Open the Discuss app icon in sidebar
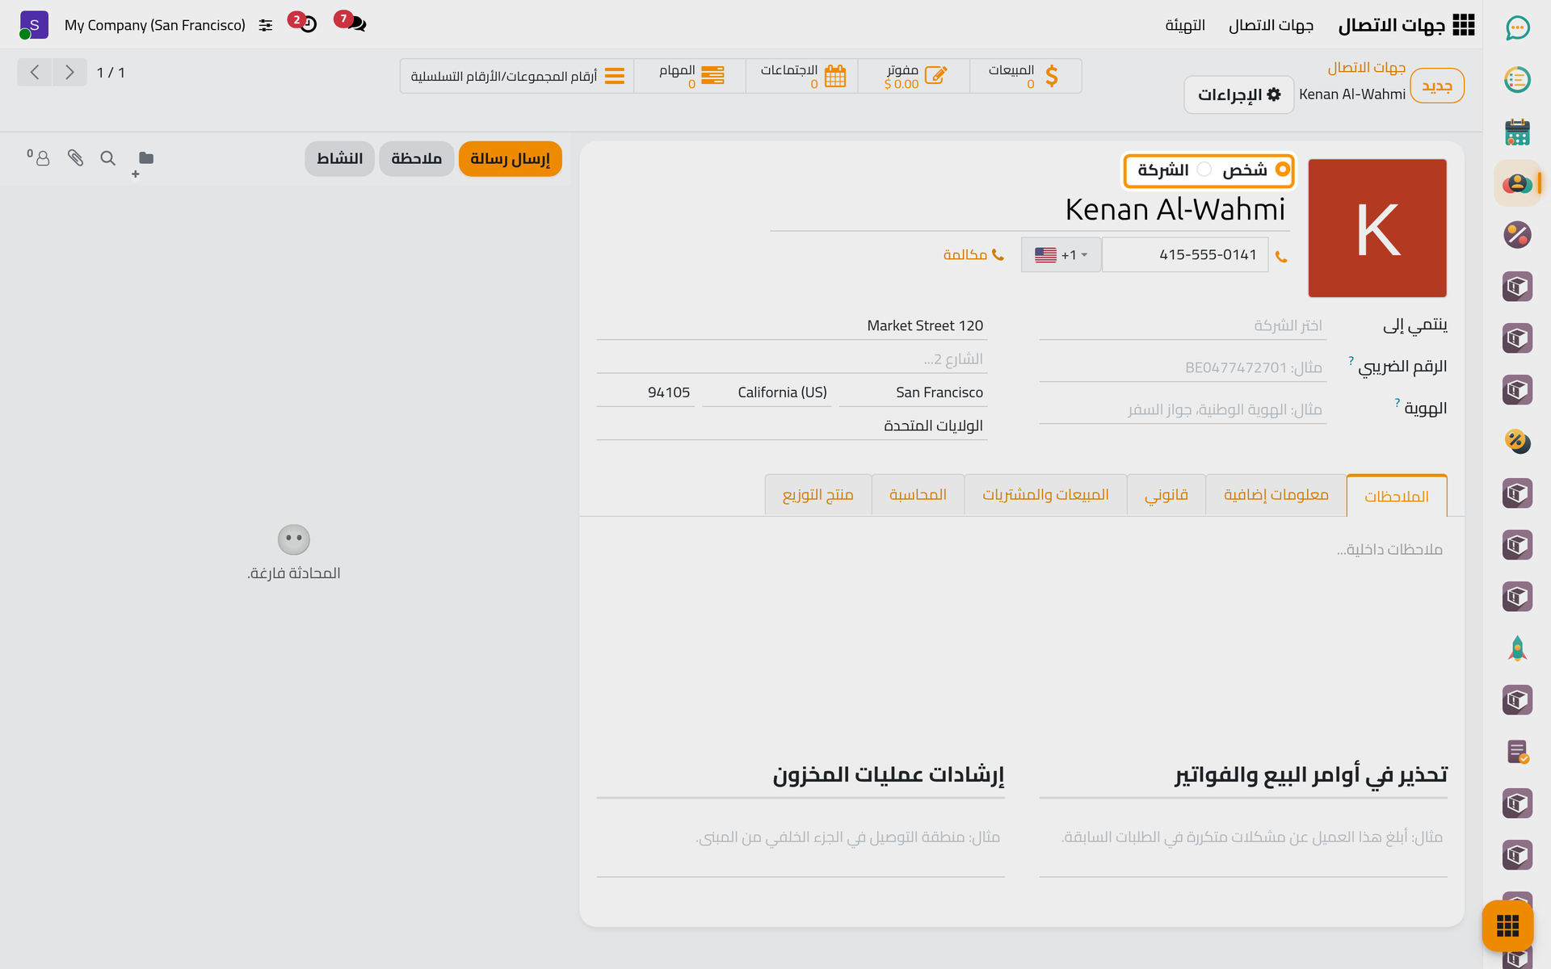 point(1517,28)
